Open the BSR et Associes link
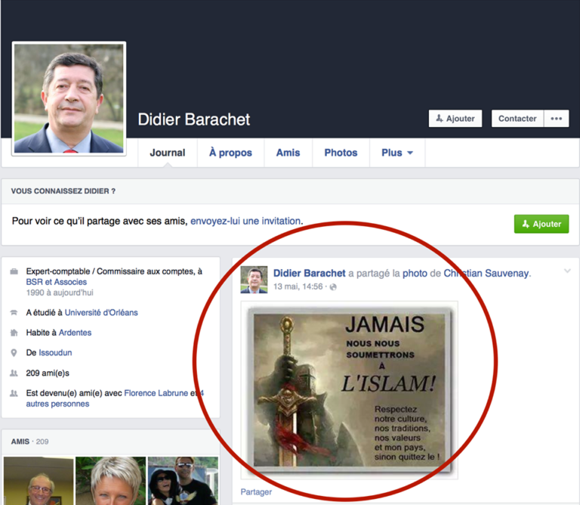580x505 pixels. 56,282
